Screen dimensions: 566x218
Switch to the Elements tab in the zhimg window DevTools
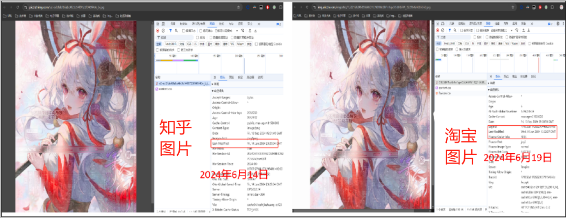click(x=173, y=24)
